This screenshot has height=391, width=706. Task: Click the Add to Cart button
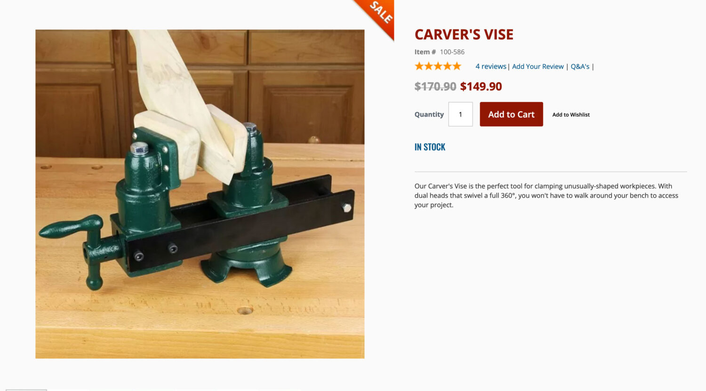point(511,114)
